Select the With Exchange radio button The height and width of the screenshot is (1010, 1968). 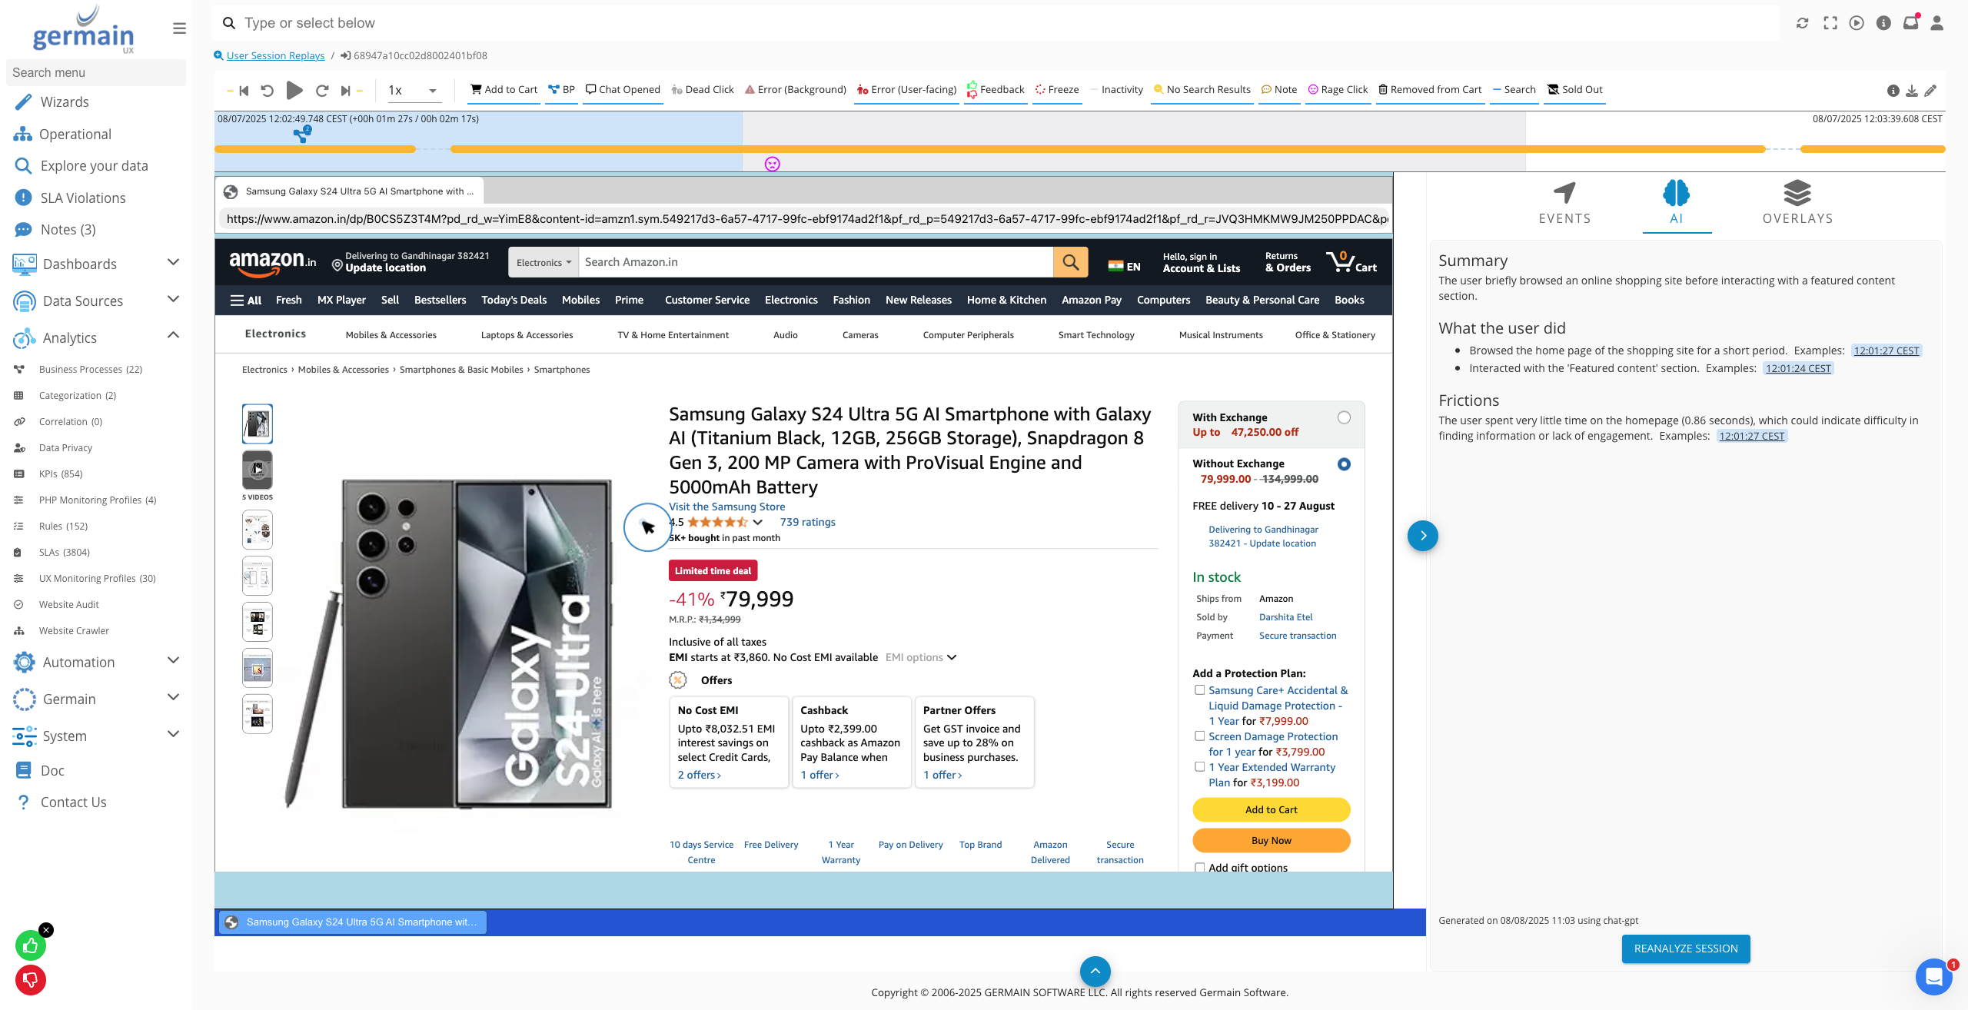[1344, 417]
